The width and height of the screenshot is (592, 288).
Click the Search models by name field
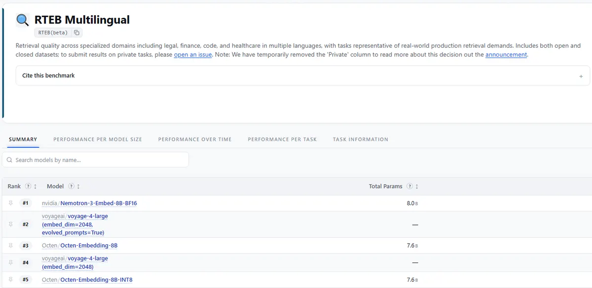[x=95, y=160]
